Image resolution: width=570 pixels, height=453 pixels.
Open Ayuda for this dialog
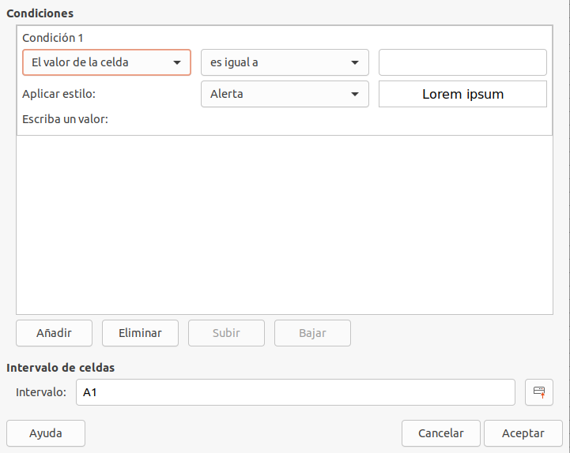pyautogui.click(x=46, y=433)
